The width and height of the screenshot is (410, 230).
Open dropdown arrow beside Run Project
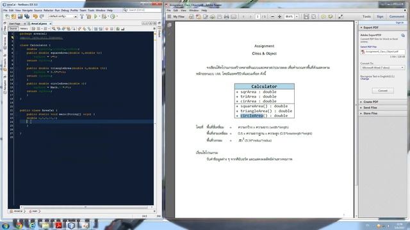pos(99,17)
